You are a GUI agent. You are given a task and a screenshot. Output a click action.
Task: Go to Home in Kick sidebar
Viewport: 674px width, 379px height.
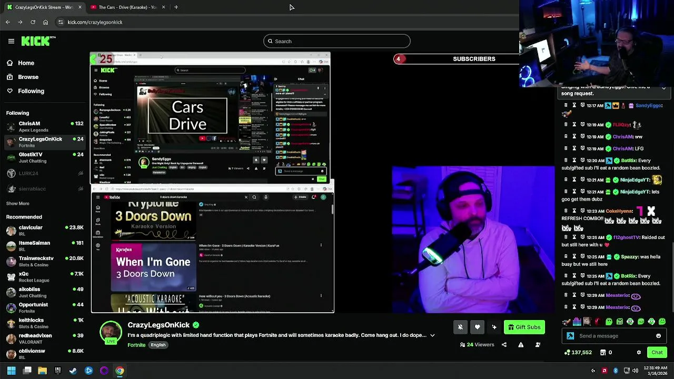[20, 63]
